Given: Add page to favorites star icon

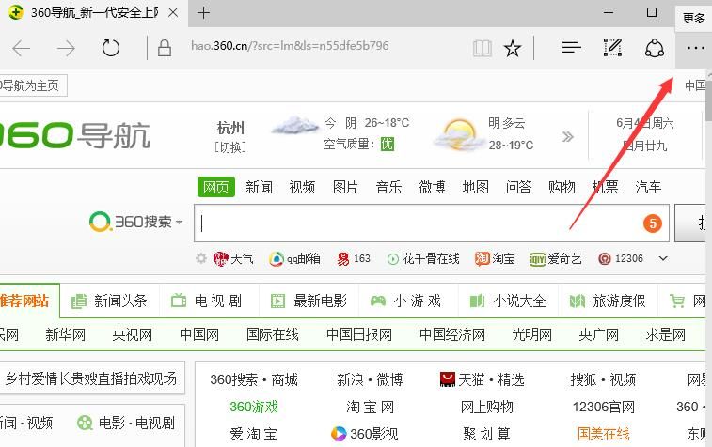Looking at the screenshot, I should 513,48.
